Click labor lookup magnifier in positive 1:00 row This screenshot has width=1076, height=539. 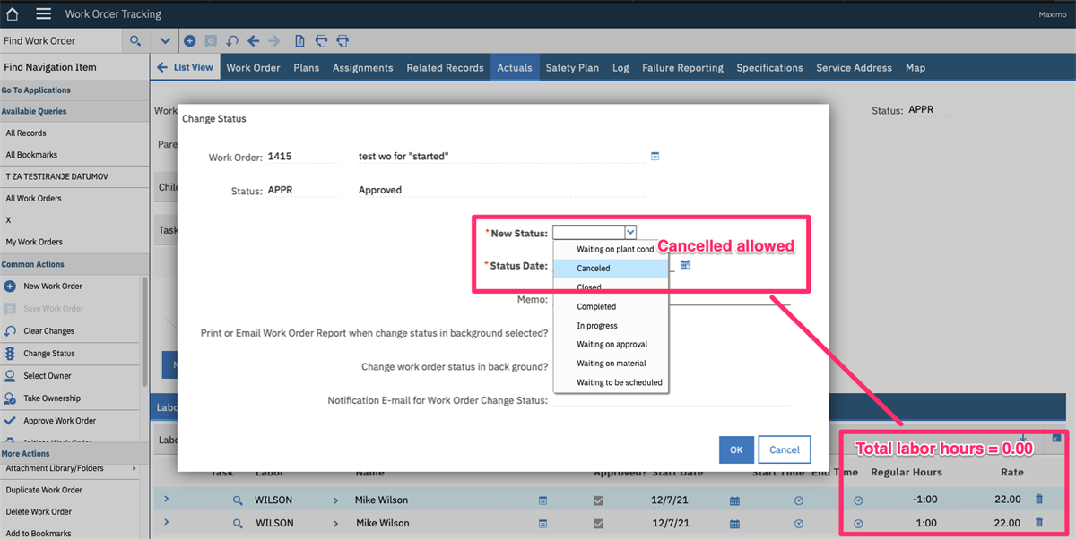[238, 524]
